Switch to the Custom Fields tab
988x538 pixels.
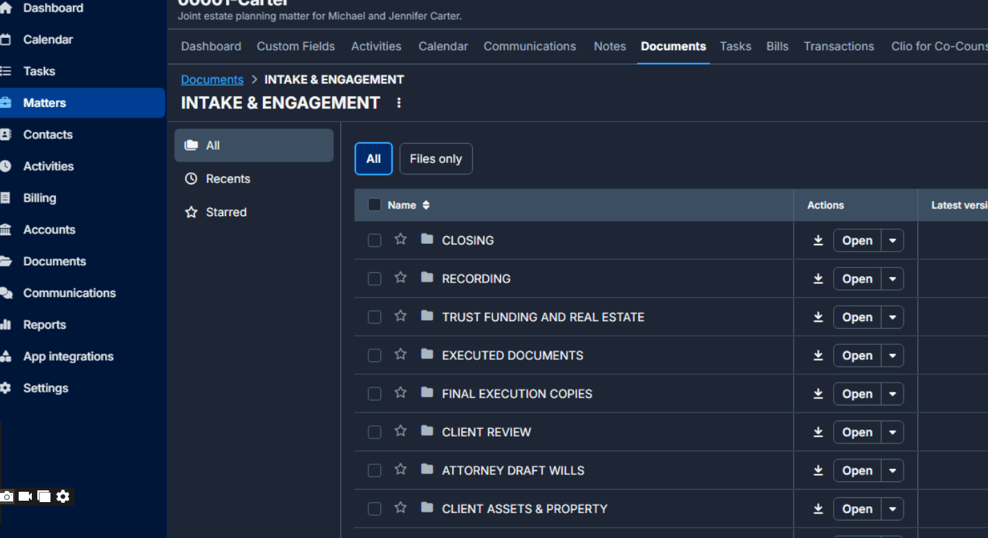[x=296, y=46]
